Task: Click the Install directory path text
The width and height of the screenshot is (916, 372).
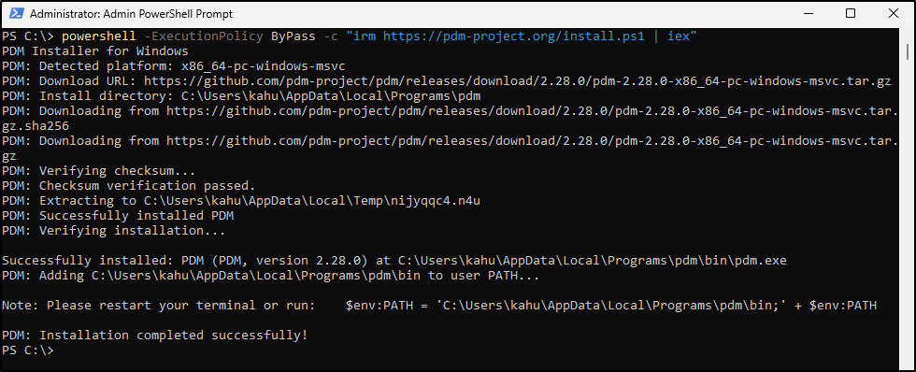Action: pyautogui.click(x=331, y=95)
